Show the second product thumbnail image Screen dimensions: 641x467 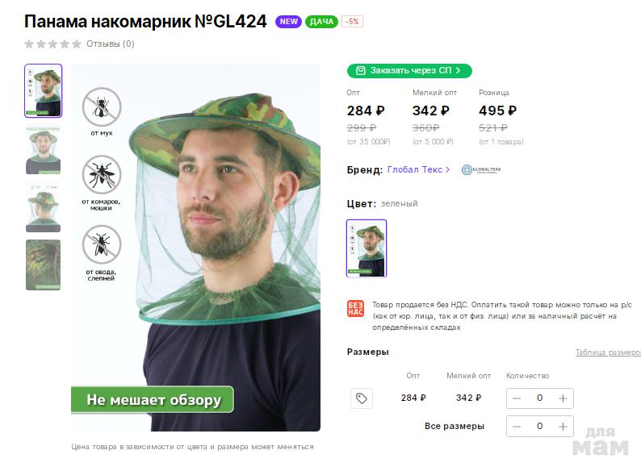(43, 149)
